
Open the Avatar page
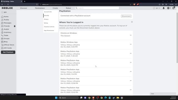coord(5,29)
